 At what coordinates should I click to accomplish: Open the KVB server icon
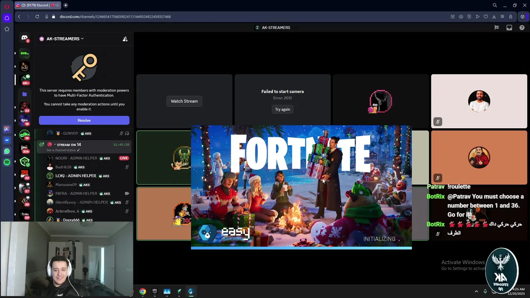[24, 53]
